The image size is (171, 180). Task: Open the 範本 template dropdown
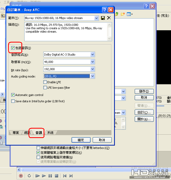(96, 18)
